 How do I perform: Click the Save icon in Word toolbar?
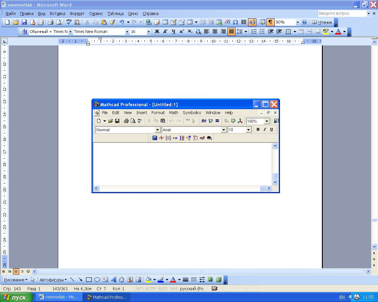pos(24,22)
